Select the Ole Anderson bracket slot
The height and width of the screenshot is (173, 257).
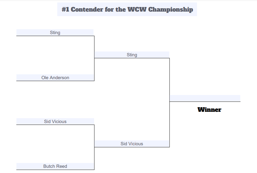[x=55, y=77]
